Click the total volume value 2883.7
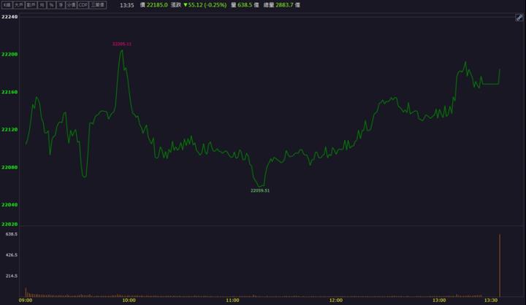The image size is (526, 305). 284,5
